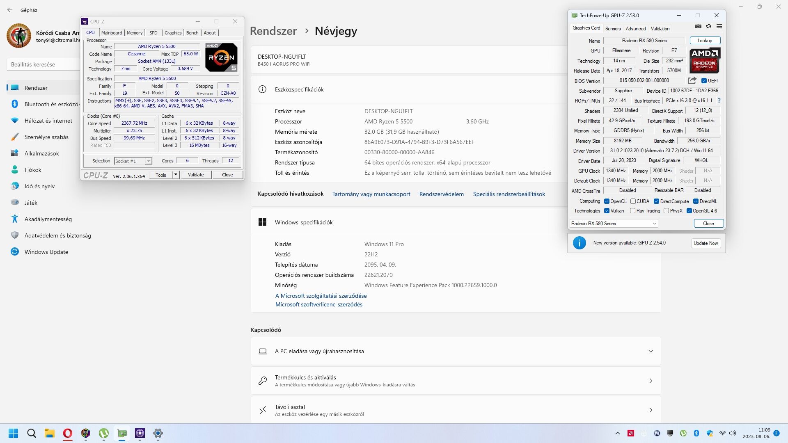Select Alkalmazások in sidebar
This screenshot has width=788, height=443.
point(44,153)
